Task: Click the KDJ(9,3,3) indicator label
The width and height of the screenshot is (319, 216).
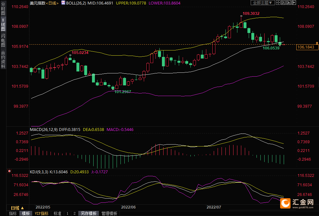Action: 39,172
